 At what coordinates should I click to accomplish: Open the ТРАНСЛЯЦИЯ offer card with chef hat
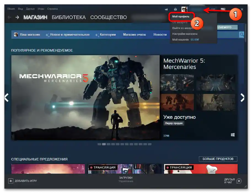201,169
